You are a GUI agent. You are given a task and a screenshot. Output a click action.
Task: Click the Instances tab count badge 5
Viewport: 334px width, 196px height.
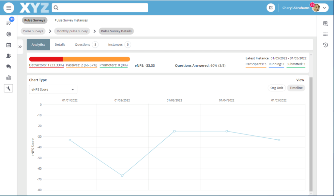pos(128,44)
